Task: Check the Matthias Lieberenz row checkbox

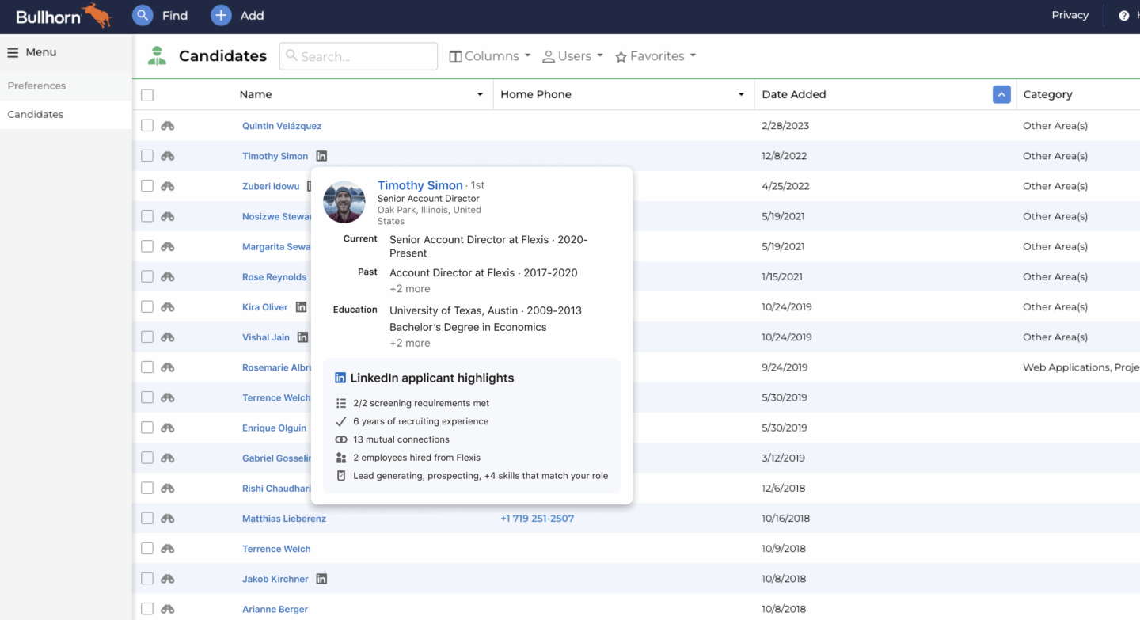Action: [147, 518]
